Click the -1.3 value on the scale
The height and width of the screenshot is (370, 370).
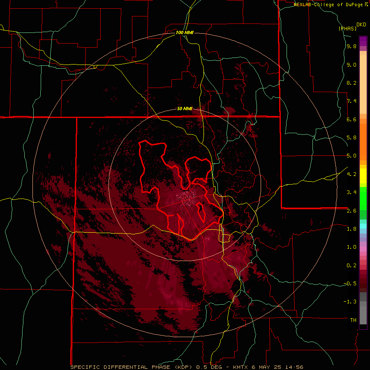coord(350,302)
